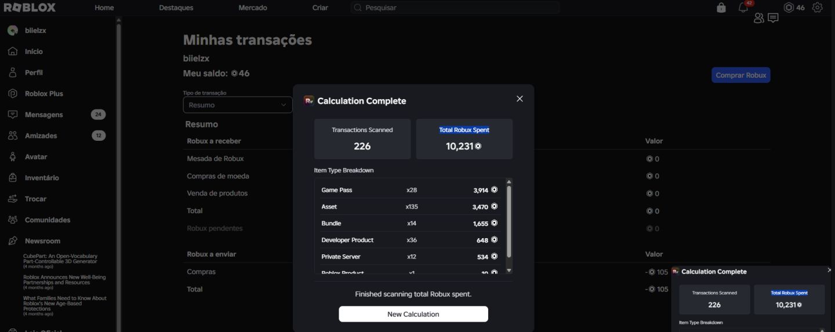The image size is (835, 332).
Task: Select the Bundle x14 row
Action: 409,223
